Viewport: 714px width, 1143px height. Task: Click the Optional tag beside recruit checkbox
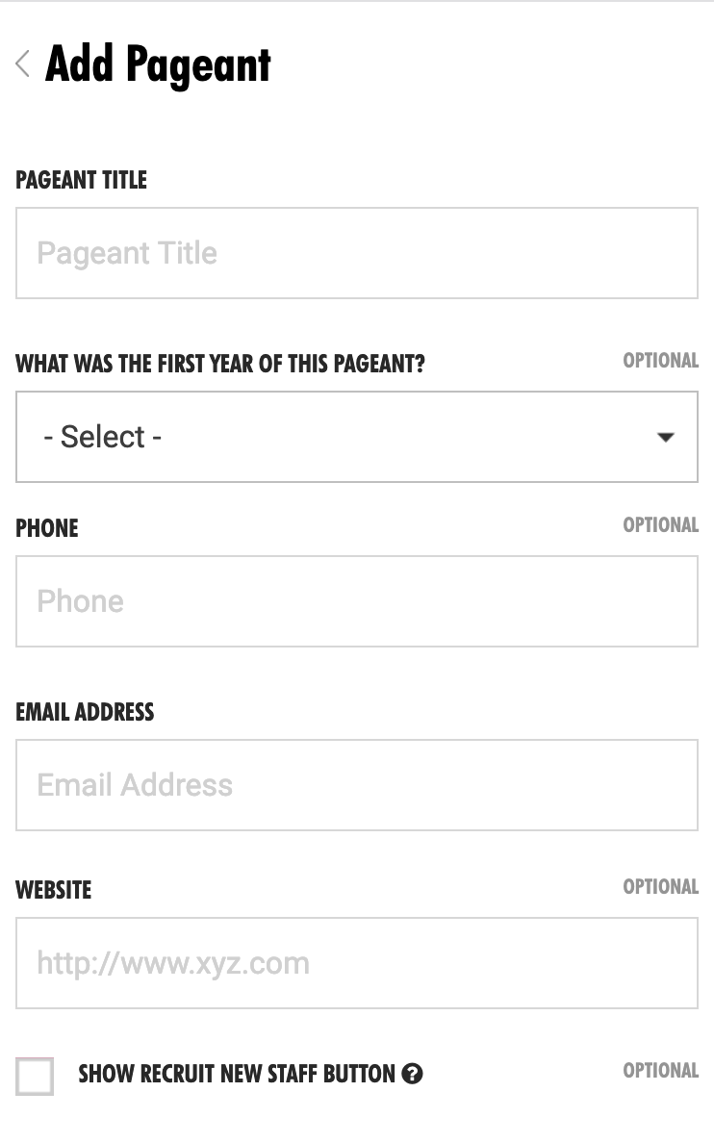point(660,1071)
